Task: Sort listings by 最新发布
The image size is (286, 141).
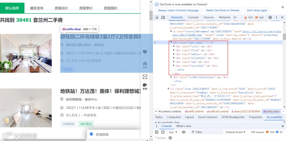Action: (37, 8)
